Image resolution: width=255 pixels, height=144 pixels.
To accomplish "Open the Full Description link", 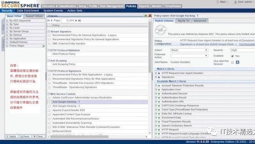I will (247, 44).
